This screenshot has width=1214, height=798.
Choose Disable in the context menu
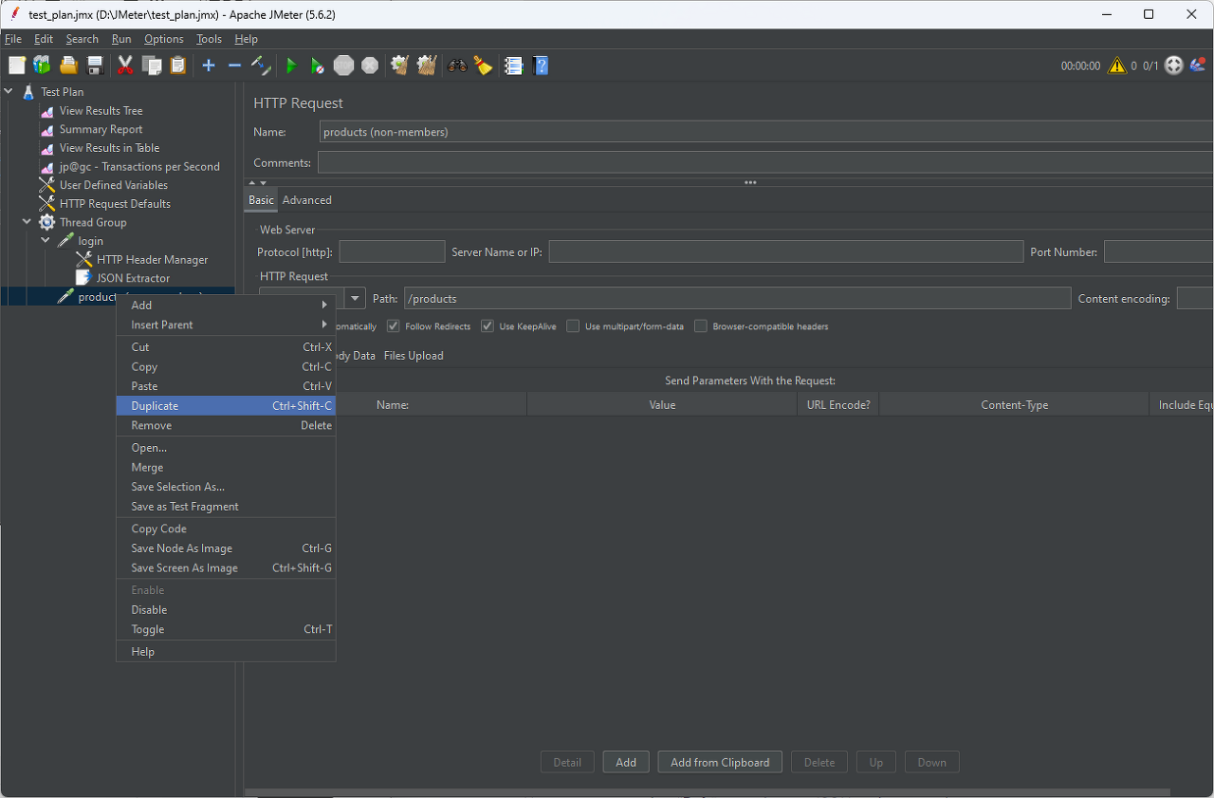pos(226,610)
